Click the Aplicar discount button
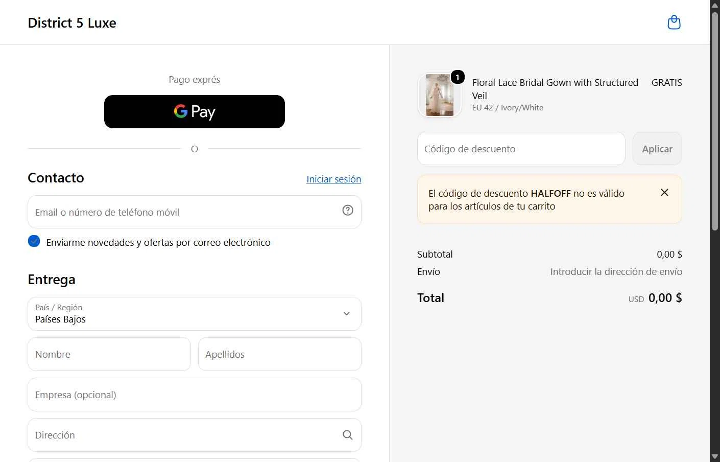Viewport: 720px width, 462px height. pos(657,149)
